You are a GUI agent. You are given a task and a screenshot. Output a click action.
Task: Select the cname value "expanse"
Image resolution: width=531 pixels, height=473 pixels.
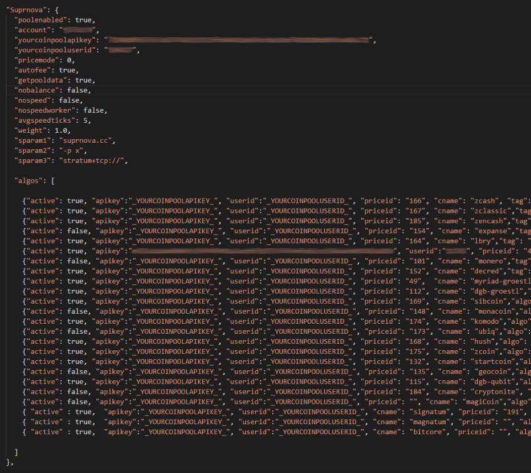(x=493, y=231)
